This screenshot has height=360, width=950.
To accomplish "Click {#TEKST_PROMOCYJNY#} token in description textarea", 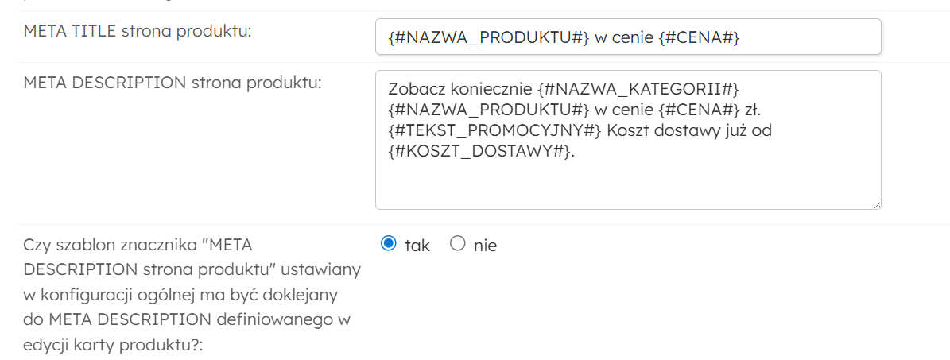I will point(491,131).
